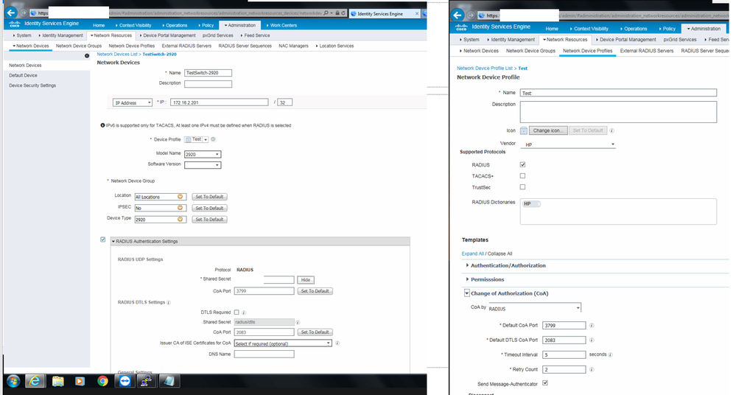Click Hide button next to Shared Secret

[x=306, y=280]
